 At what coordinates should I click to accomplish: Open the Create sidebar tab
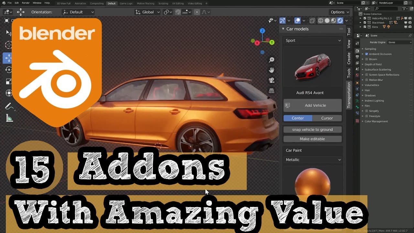pos(349,59)
